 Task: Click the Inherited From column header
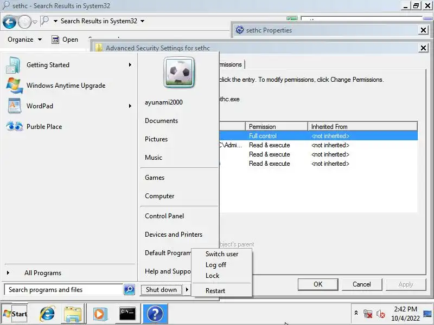(362, 127)
